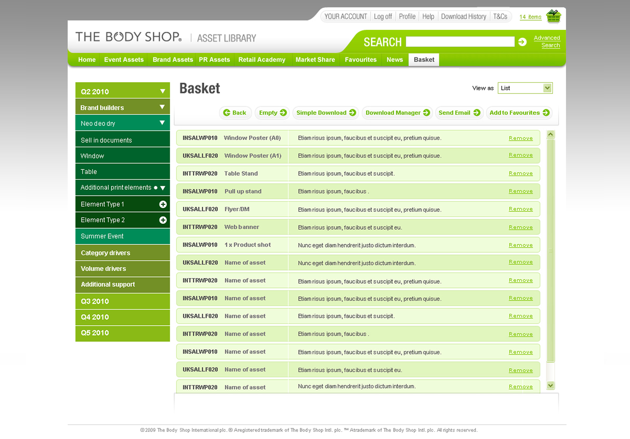
Task: Expand Q3 2010 section
Action: click(x=123, y=301)
